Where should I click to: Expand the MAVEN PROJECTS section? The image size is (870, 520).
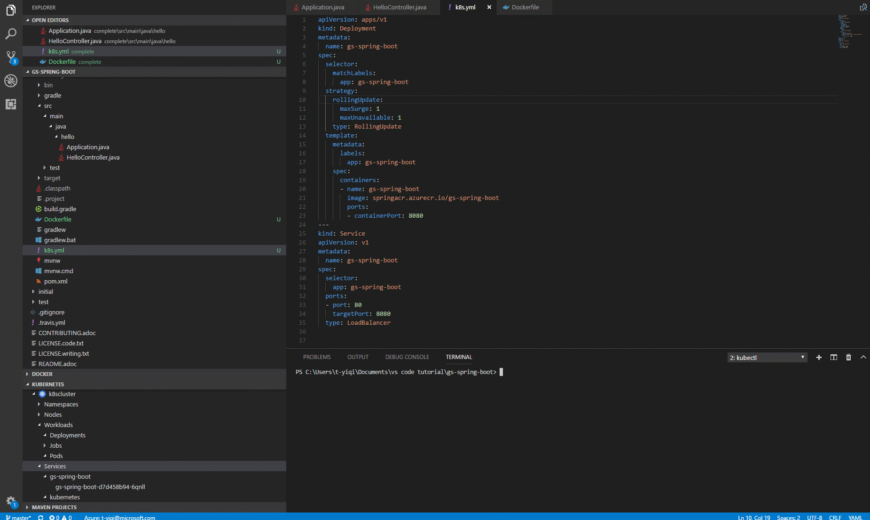pos(54,507)
